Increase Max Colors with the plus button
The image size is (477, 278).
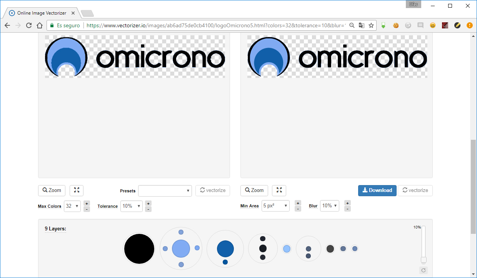click(x=87, y=204)
